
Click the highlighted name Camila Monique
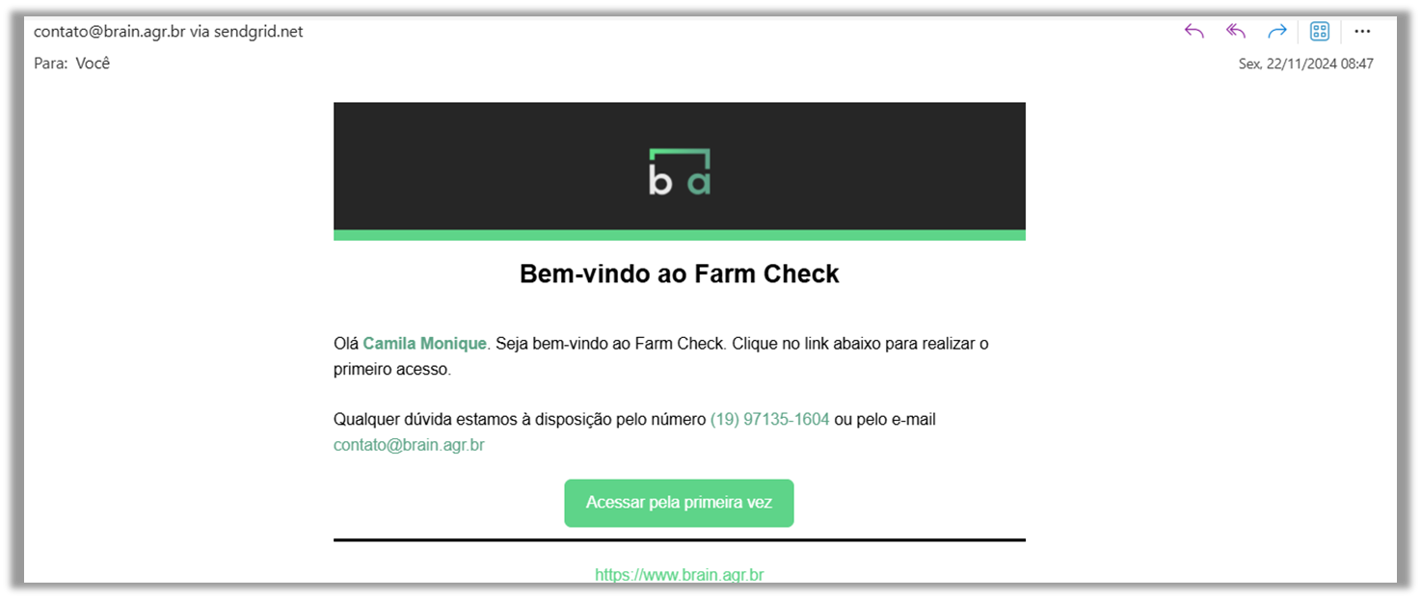point(424,343)
